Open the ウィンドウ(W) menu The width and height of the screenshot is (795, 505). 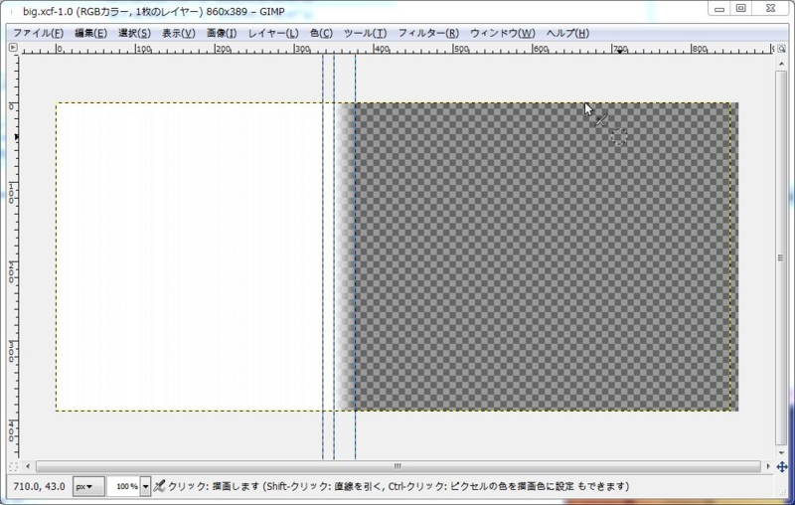click(503, 34)
